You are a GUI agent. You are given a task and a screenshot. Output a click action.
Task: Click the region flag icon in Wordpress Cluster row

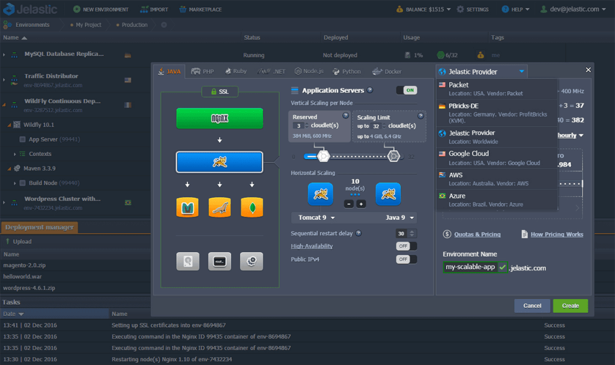(x=128, y=203)
